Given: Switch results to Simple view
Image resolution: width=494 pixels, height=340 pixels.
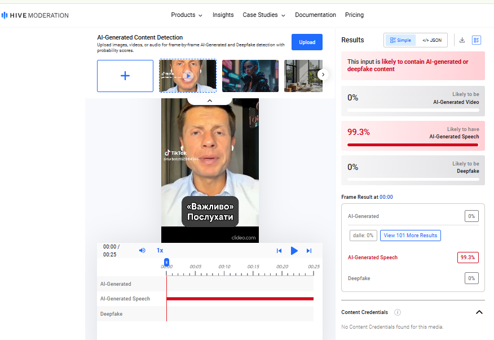Looking at the screenshot, I should [400, 40].
